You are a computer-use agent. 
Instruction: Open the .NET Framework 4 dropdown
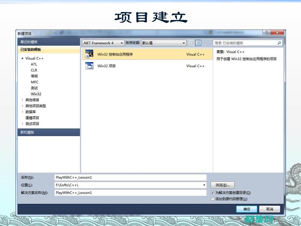click(x=103, y=43)
